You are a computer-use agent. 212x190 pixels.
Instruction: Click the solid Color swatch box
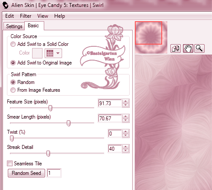point(37,53)
